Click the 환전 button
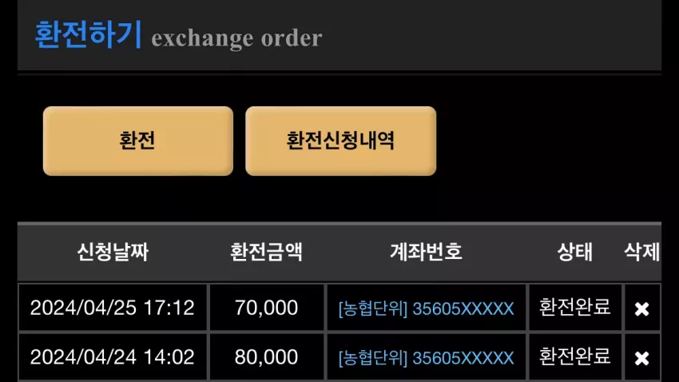Viewport: 679px width, 382px height. click(138, 141)
